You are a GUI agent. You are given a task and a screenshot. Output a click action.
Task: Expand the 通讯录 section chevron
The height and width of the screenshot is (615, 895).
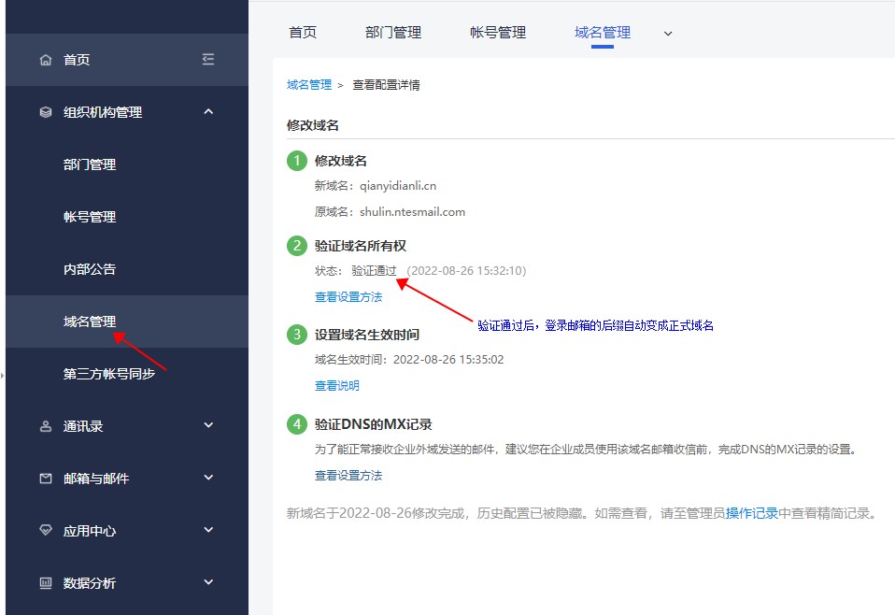(x=208, y=426)
